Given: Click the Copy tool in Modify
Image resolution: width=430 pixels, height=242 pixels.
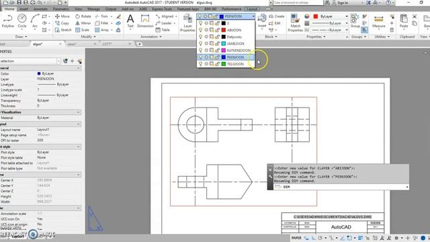Looking at the screenshot, I should (62, 24).
